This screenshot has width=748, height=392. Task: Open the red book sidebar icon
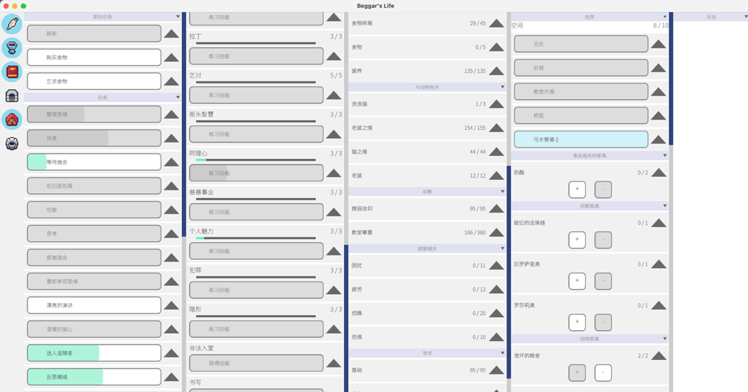tap(12, 72)
